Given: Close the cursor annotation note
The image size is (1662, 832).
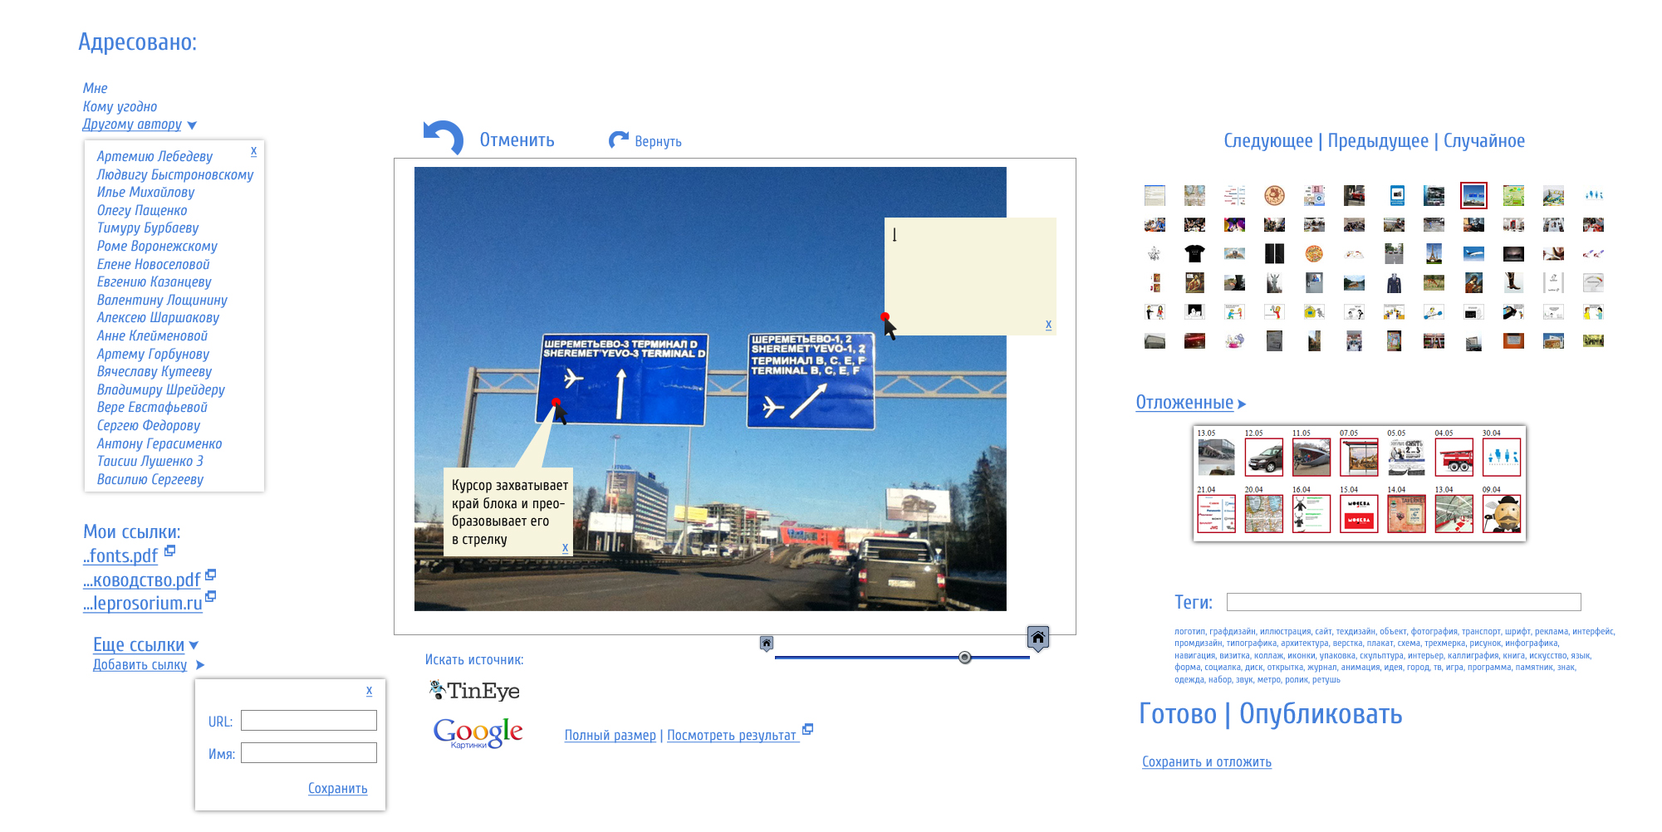Looking at the screenshot, I should pos(565,548).
